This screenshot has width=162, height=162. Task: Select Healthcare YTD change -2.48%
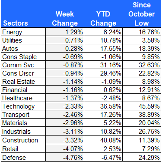point(103,98)
